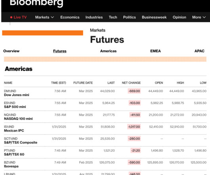Open Businessweek in navigation bar
210x175 pixels.
(x=154, y=17)
